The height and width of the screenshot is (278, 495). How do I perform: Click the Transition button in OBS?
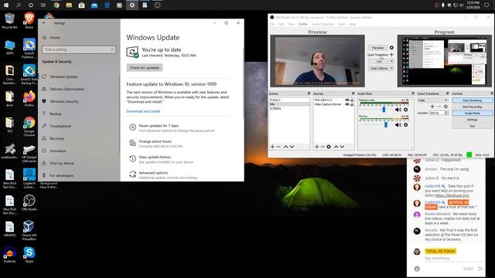378,48
